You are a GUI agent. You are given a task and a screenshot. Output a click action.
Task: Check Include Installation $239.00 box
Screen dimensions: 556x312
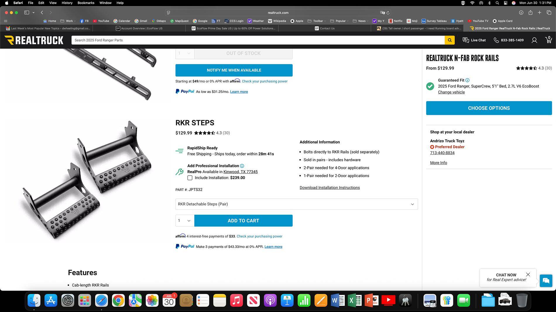(x=190, y=178)
